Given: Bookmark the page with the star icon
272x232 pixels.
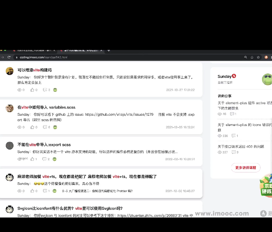Looking at the screenshot, I should [258, 57].
